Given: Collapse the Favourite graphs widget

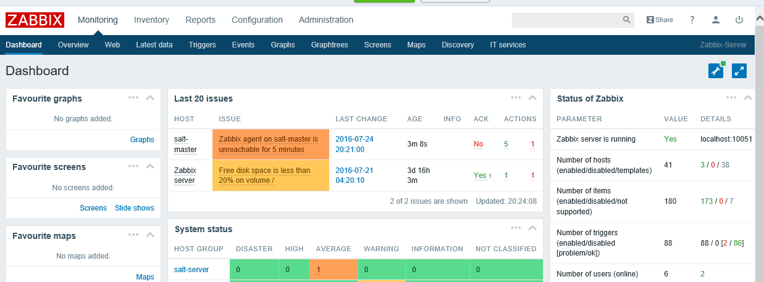Looking at the screenshot, I should point(150,97).
